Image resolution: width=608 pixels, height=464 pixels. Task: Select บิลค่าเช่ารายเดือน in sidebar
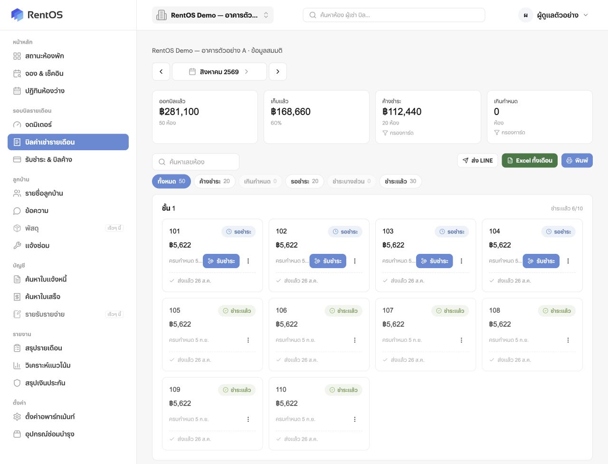coord(68,142)
